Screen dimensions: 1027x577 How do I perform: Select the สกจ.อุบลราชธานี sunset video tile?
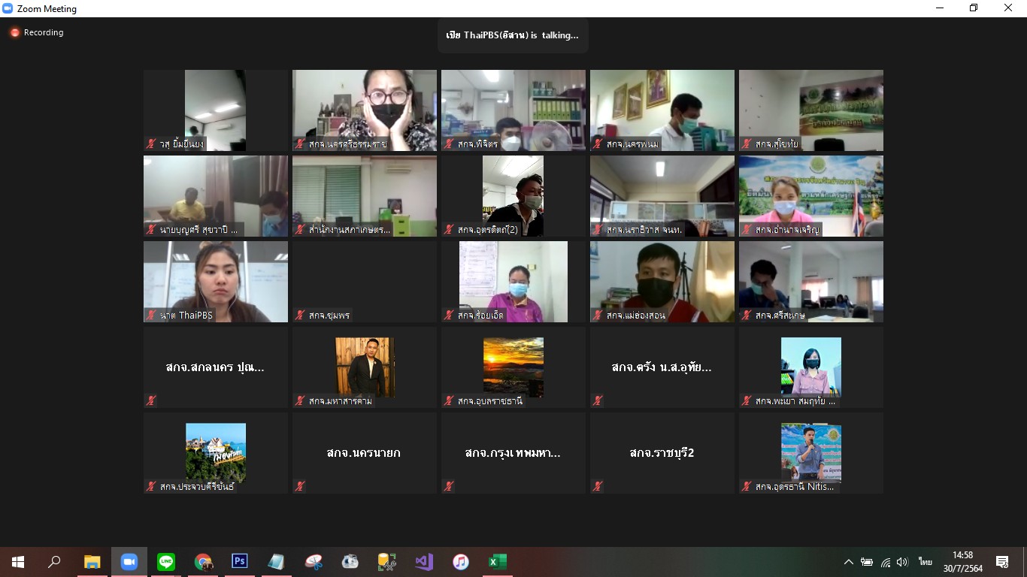click(x=513, y=367)
